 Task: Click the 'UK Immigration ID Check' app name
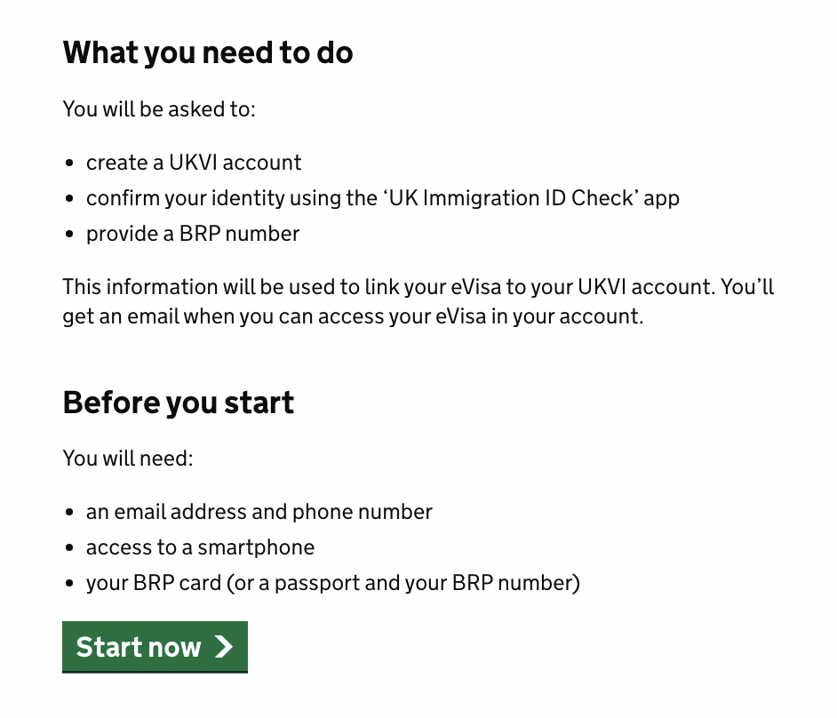click(510, 198)
